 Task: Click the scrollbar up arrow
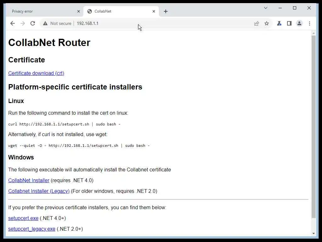[314, 33]
